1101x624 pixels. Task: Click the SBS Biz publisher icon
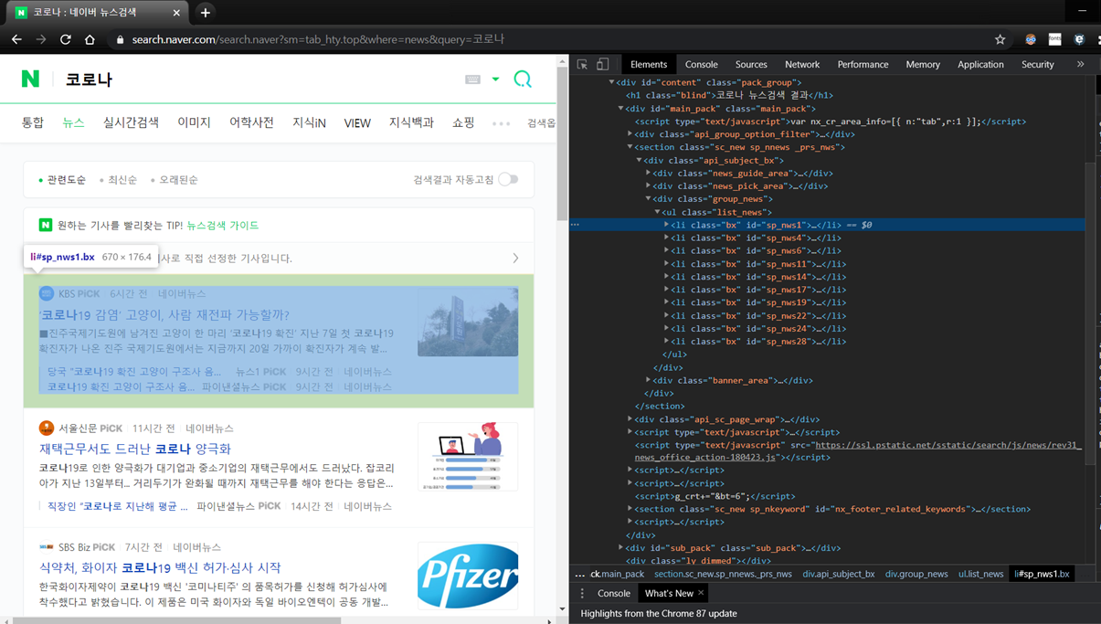point(47,546)
